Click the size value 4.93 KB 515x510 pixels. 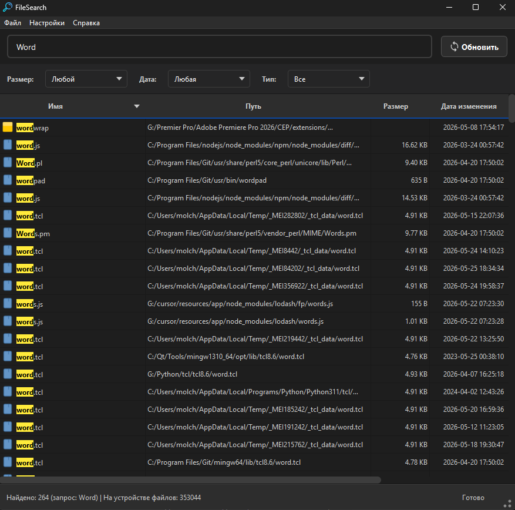[416, 374]
